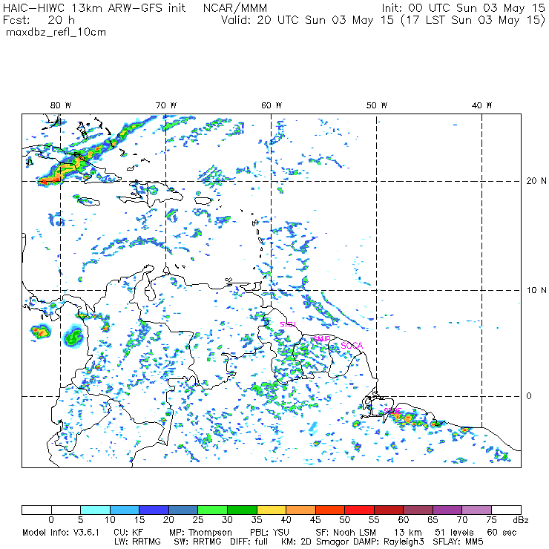Pick the dark green 30–35 dBZ swatch
The width and height of the screenshot is (549, 549).
242,510
